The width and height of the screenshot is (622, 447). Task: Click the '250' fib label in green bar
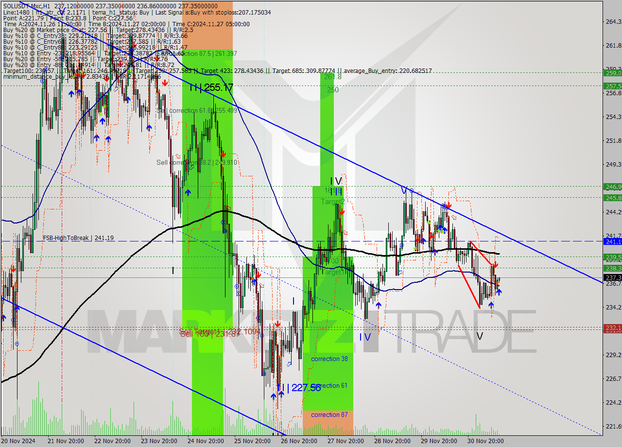pyautogui.click(x=332, y=90)
